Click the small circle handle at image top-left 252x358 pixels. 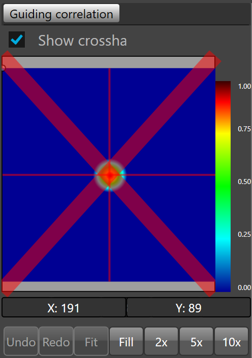(x=3, y=67)
